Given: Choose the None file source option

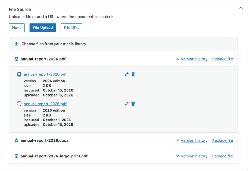Looking at the screenshot, I should (17, 28).
